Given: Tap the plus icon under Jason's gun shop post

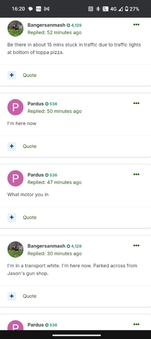Looking at the screenshot, I should (x=12, y=296).
